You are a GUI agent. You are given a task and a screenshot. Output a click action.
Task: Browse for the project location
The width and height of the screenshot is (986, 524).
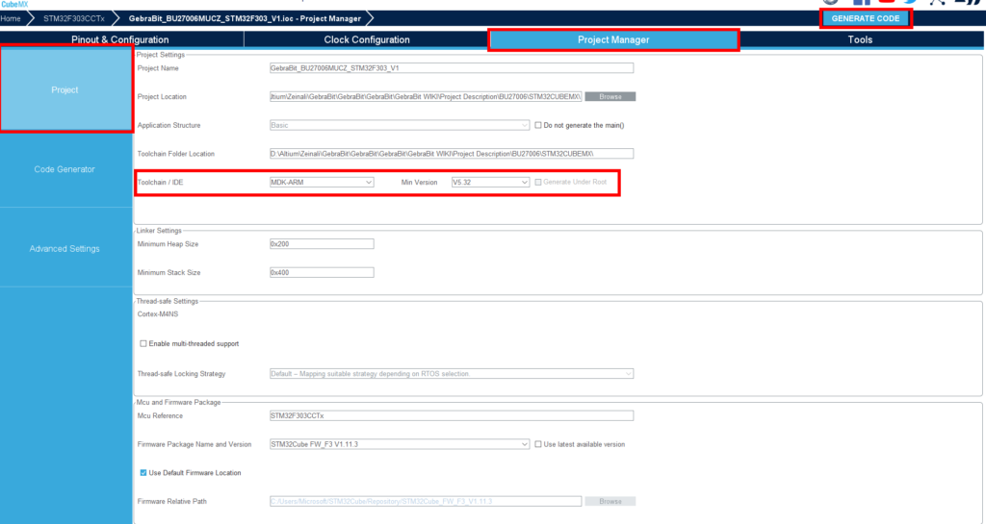click(x=610, y=97)
